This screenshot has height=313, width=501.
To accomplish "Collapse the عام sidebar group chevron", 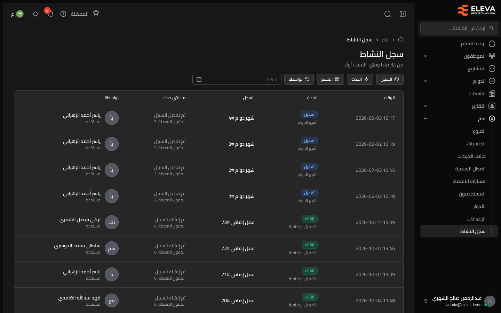I will pos(426,119).
